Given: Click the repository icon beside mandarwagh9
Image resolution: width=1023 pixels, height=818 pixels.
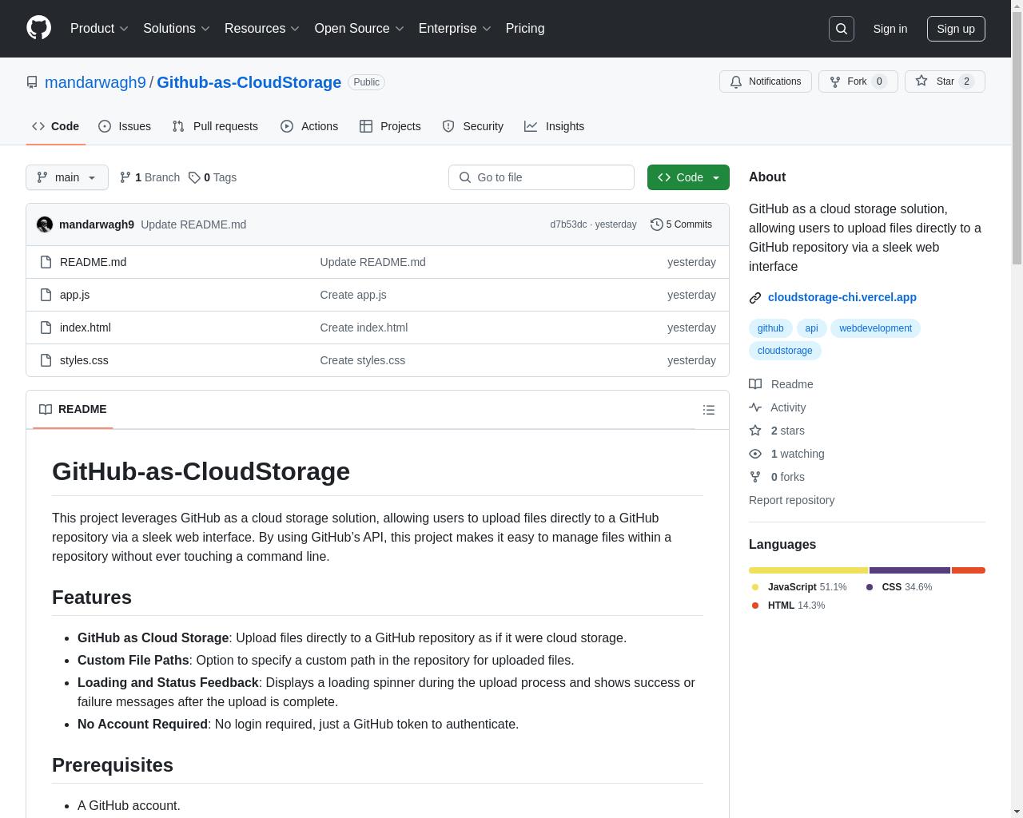Looking at the screenshot, I should coord(32,82).
